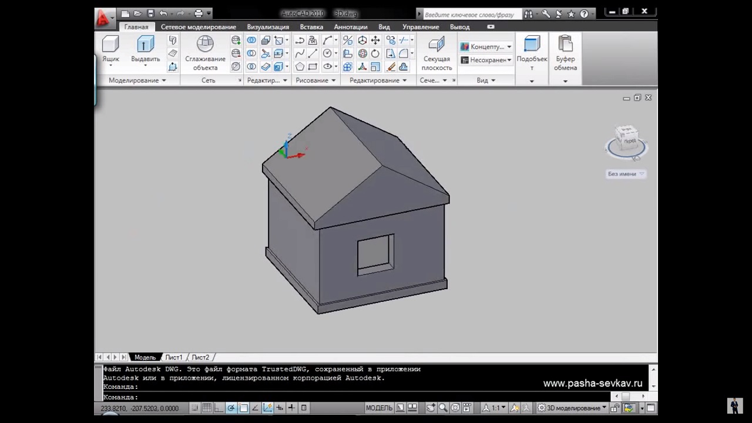Click the Section Plane (Секущая плоскость) icon
This screenshot has height=423, width=752.
tap(437, 45)
